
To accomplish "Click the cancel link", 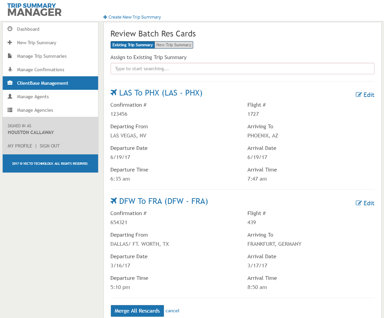I will point(172,311).
